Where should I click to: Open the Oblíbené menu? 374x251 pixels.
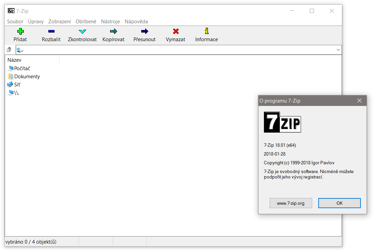tap(86, 22)
